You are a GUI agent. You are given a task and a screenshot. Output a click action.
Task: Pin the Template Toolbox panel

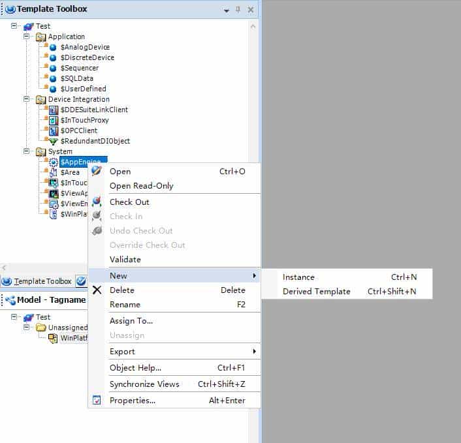click(238, 10)
